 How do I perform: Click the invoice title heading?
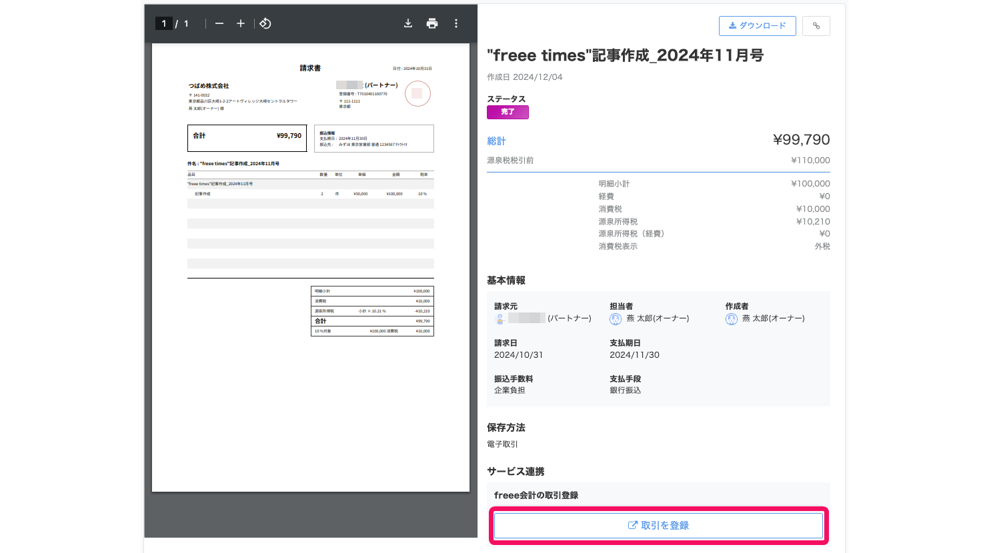625,55
